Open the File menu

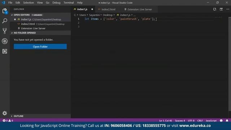pos(10,3)
